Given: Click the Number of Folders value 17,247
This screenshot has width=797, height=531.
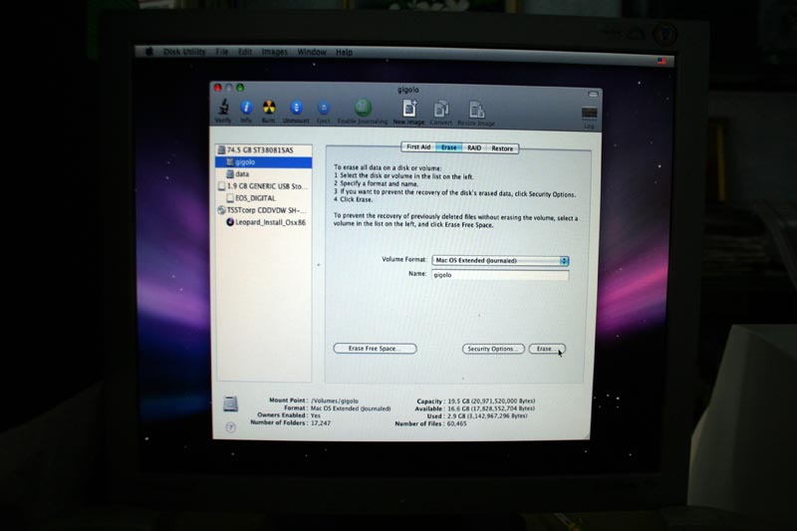Looking at the screenshot, I should click(321, 422).
